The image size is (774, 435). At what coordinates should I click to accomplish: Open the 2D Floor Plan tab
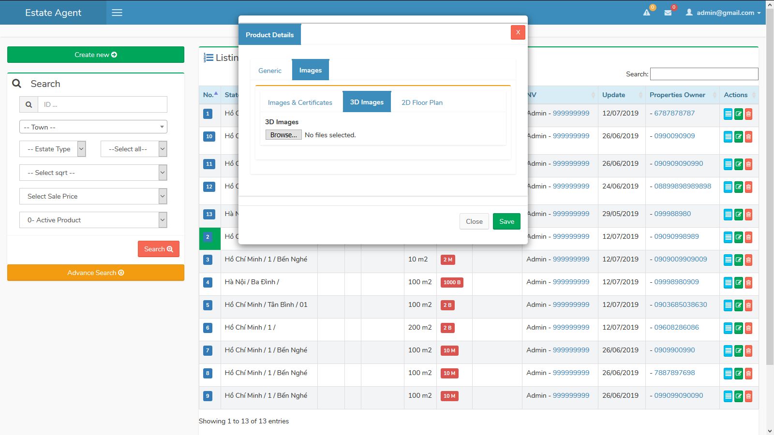pos(422,102)
